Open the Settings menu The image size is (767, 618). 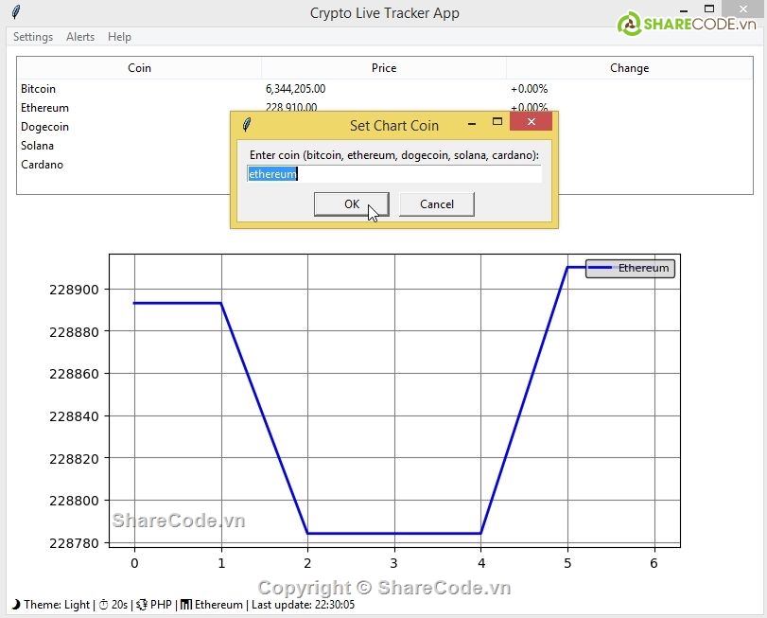click(x=33, y=37)
